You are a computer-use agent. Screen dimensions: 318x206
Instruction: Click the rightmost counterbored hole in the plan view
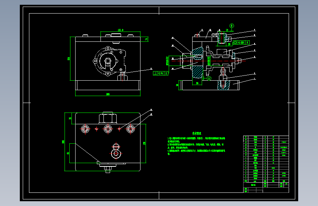[131, 129]
